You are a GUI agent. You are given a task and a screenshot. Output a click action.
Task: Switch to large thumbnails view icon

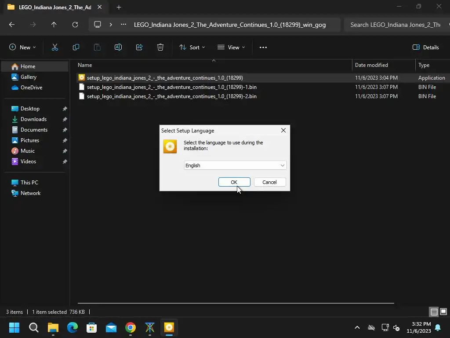click(x=443, y=312)
